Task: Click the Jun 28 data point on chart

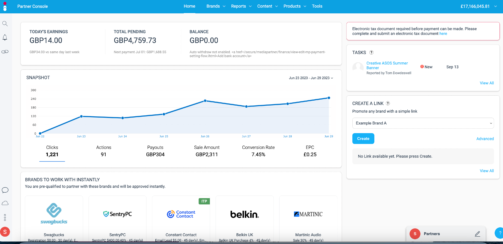Action: (288, 104)
